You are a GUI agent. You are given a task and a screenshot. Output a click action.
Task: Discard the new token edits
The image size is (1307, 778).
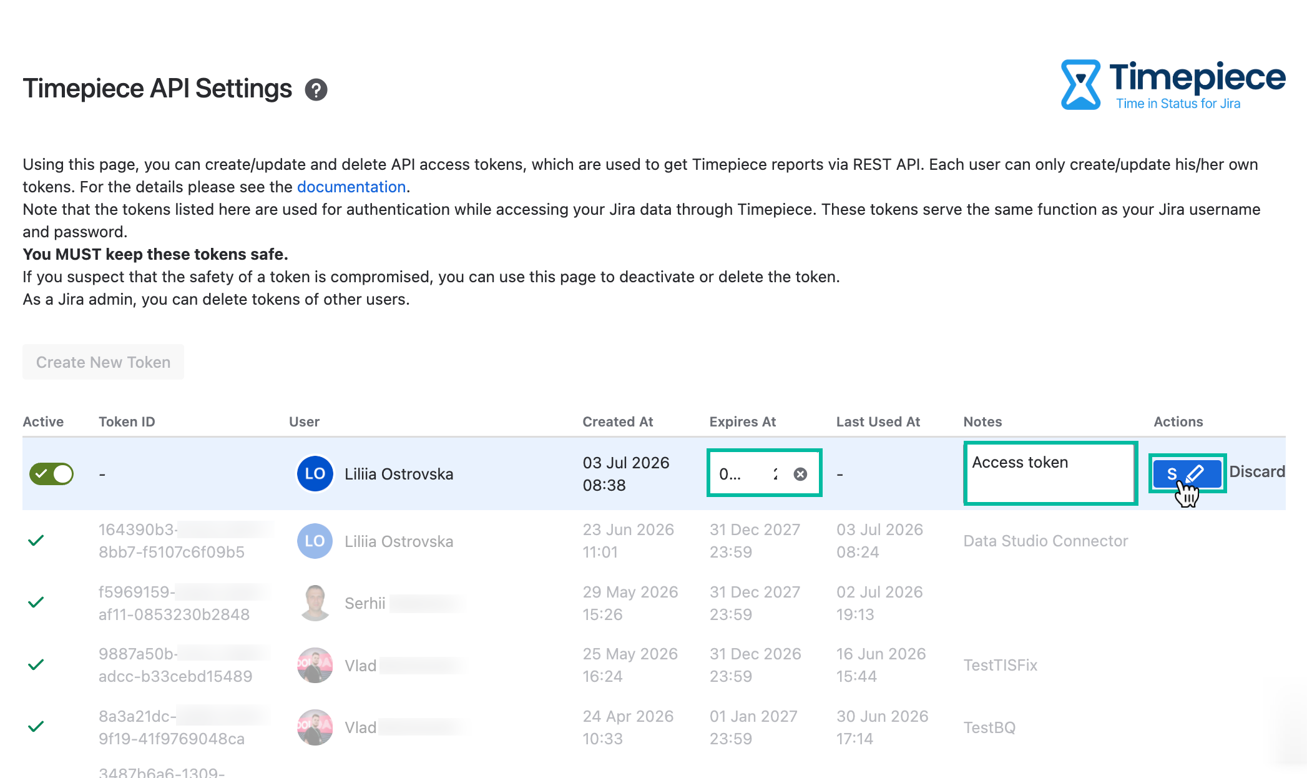coord(1256,472)
